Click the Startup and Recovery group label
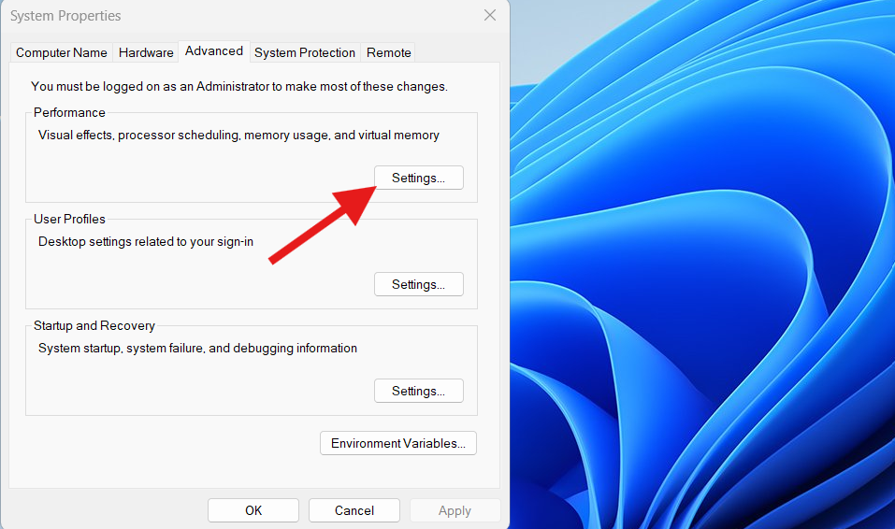This screenshot has height=529, width=895. click(x=94, y=326)
